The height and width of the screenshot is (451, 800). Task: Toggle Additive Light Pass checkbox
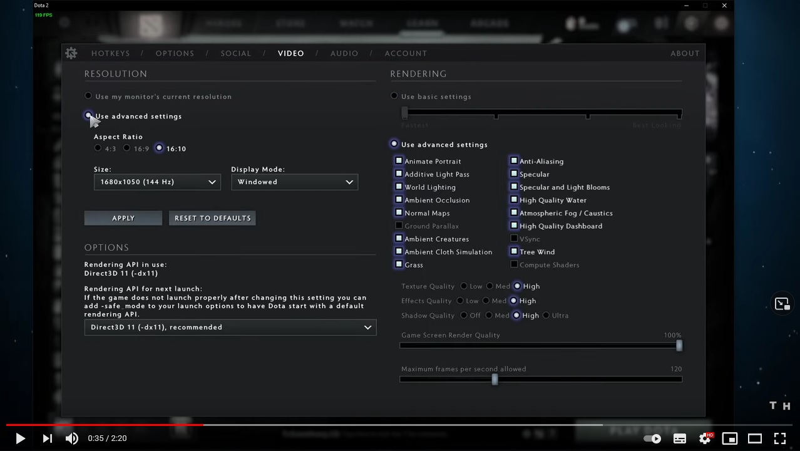point(399,174)
